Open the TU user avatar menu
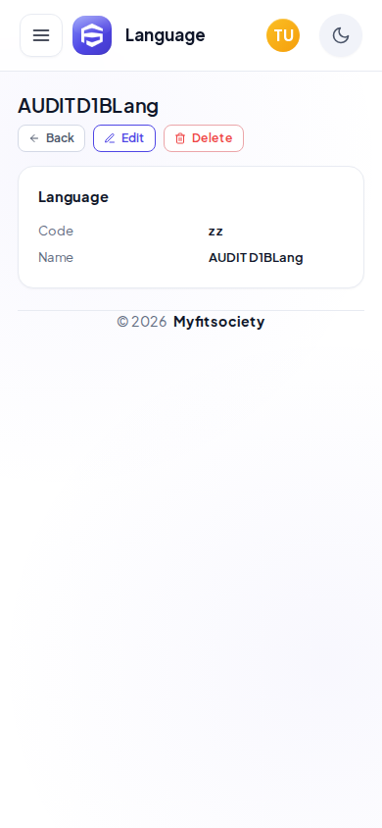 coord(283,35)
